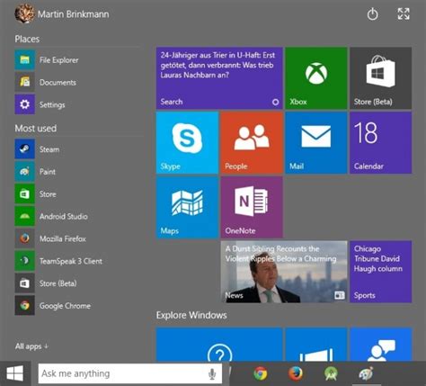Open the Skype tile
Image resolution: width=426 pixels, height=386 pixels.
[187, 143]
